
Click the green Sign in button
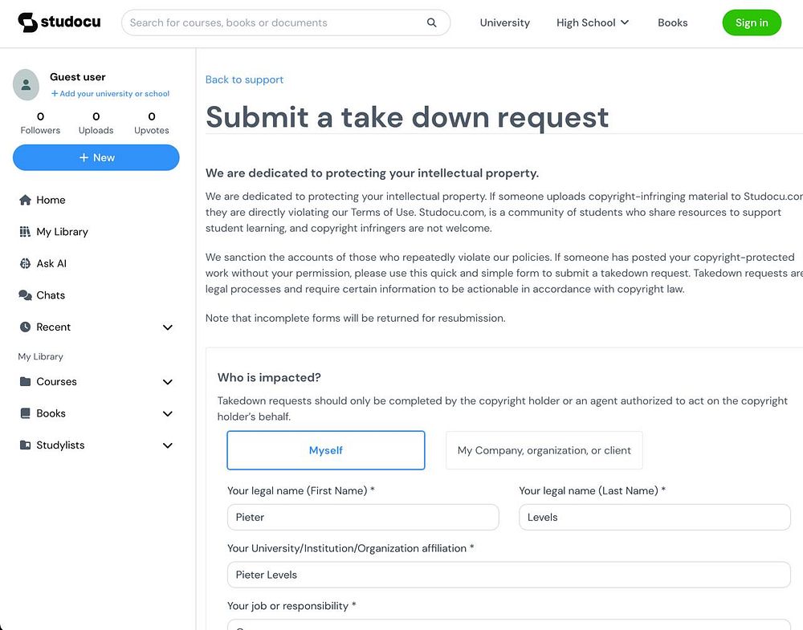pos(752,22)
